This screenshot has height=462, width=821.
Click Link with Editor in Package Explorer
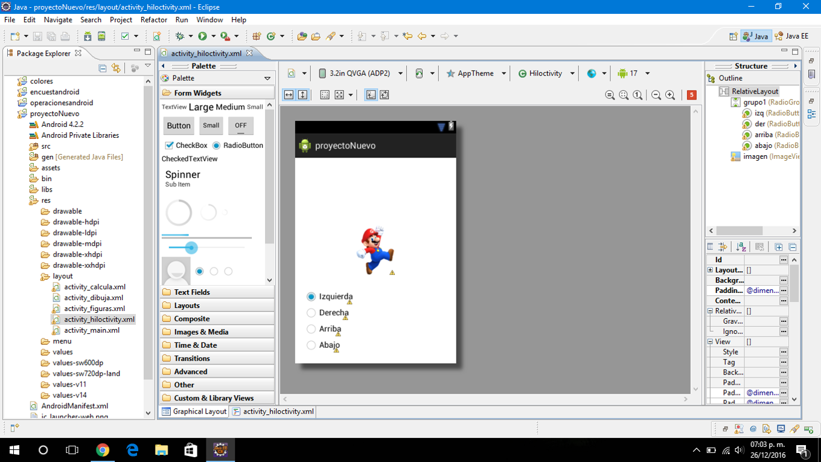pos(116,68)
